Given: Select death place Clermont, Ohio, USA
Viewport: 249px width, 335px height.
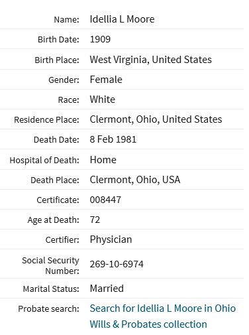Looking at the screenshot, I should point(135,180).
